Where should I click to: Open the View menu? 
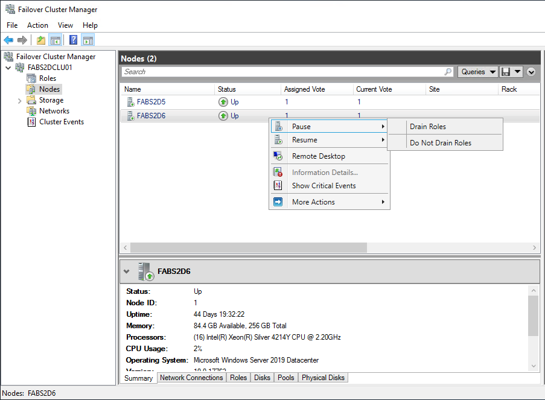(x=65, y=25)
